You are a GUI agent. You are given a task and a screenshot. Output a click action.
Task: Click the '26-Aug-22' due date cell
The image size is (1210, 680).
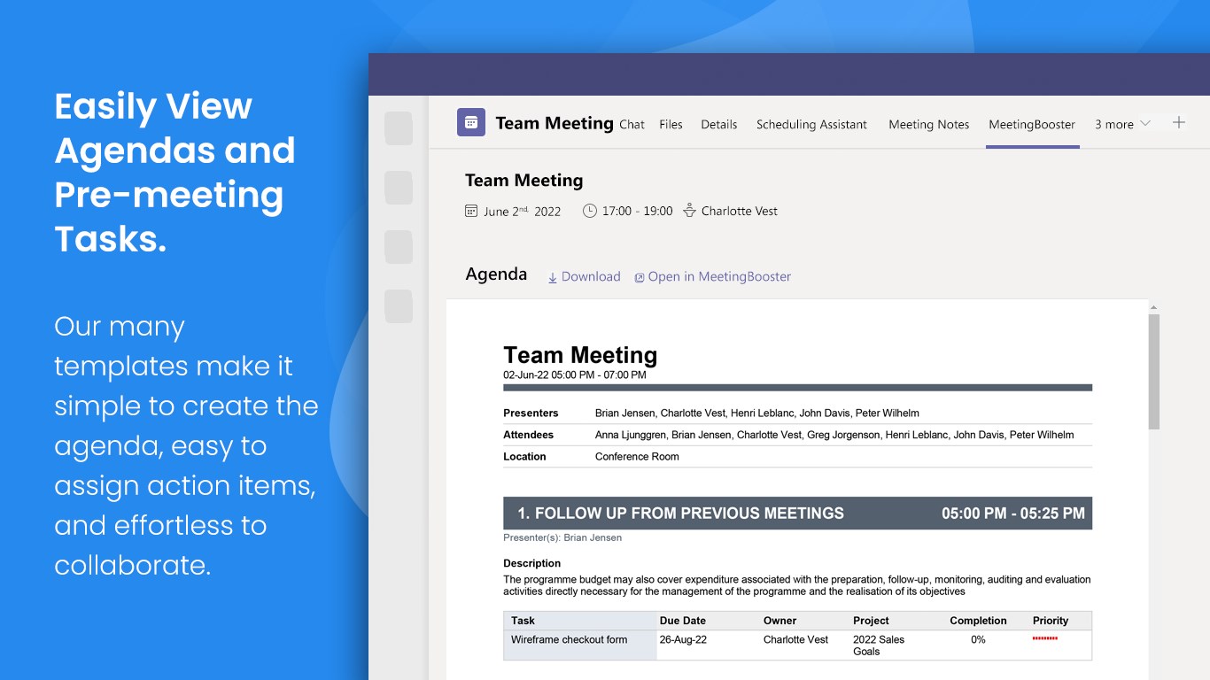(x=683, y=639)
